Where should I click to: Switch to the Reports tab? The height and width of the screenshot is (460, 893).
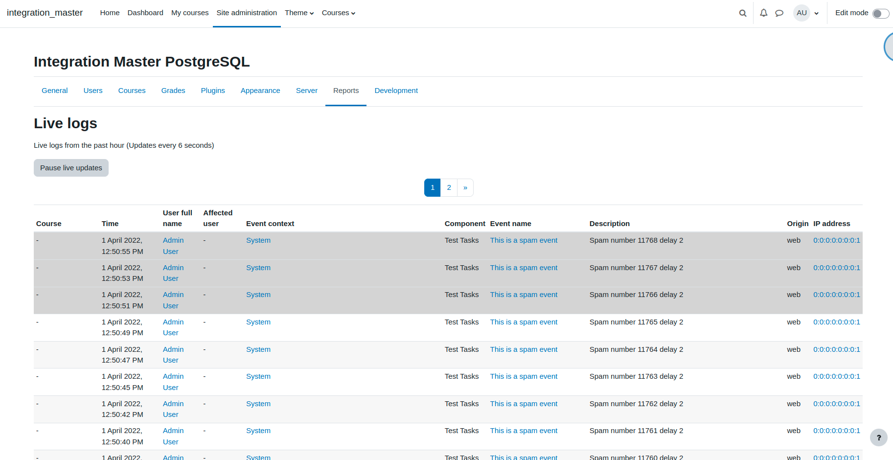pyautogui.click(x=346, y=91)
